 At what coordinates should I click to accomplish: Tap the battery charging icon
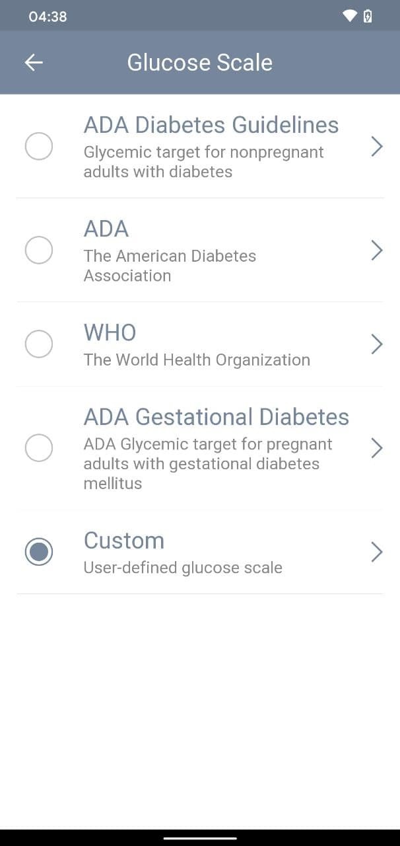[368, 16]
